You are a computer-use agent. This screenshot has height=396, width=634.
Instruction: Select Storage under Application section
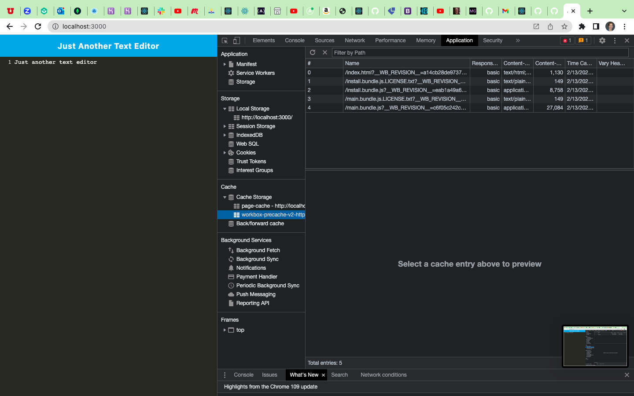(245, 82)
